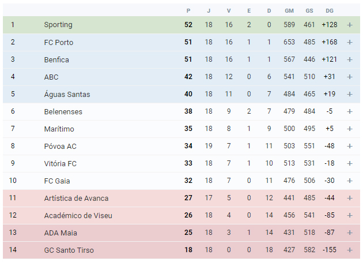The height and width of the screenshot is (262, 363).
Task: Expand FC Gaia row plus
Action: (350, 181)
